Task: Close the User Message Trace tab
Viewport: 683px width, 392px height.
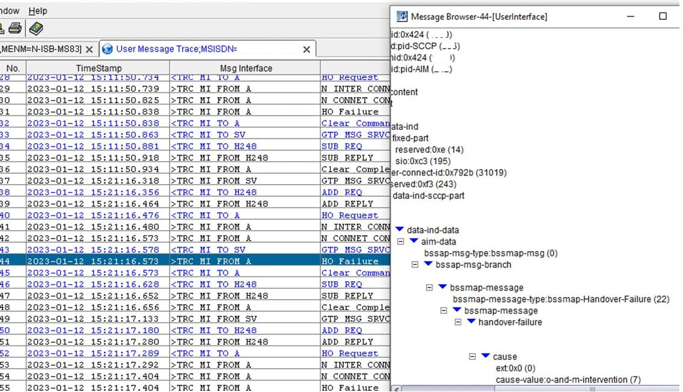Action: point(307,50)
